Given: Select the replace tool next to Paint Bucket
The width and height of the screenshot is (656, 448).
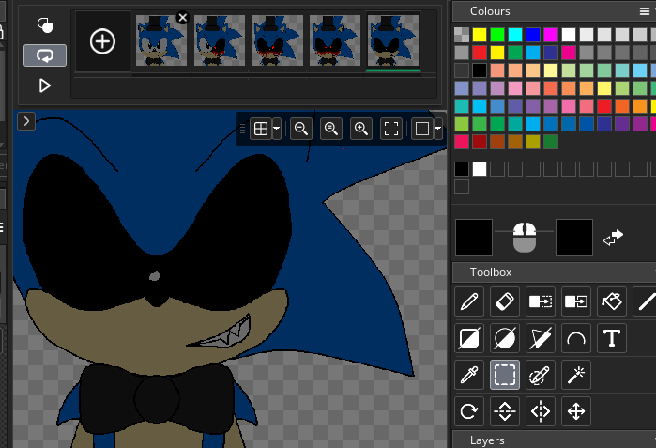Looking at the screenshot, I should [x=576, y=301].
